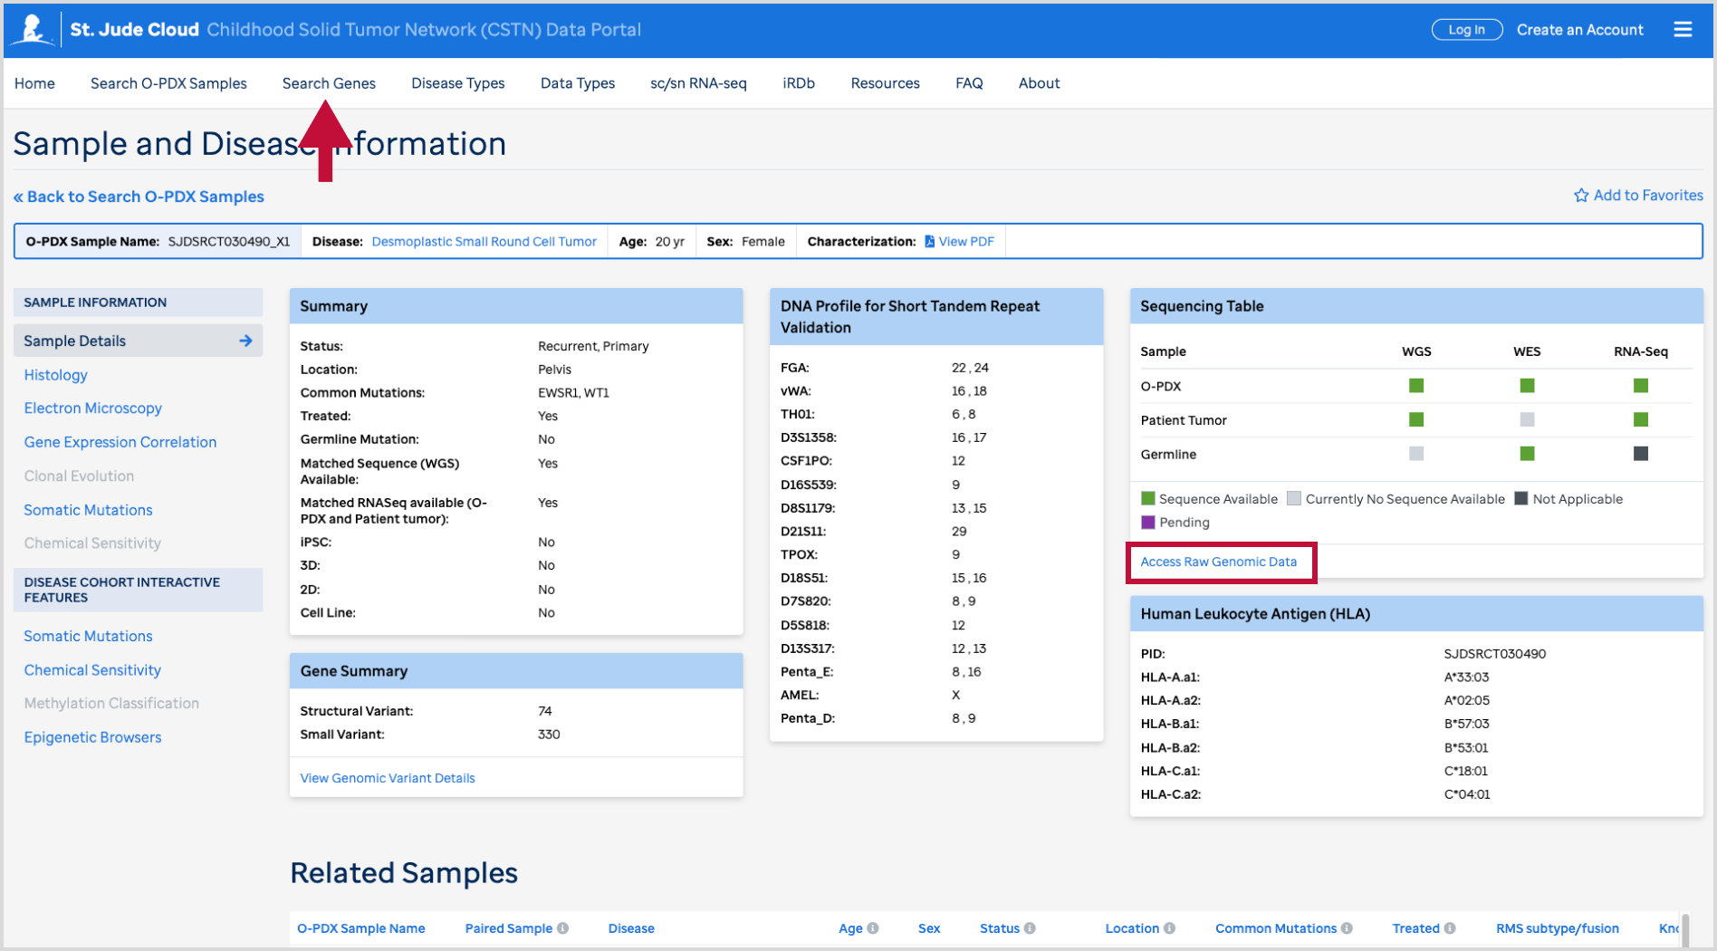Viewport: 1717px width, 951px height.
Task: Open Search O-PDX Samples menu
Action: click(168, 83)
